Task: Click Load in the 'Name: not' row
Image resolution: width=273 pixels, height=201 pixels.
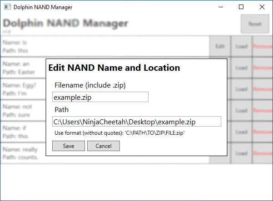Action: coord(242,110)
